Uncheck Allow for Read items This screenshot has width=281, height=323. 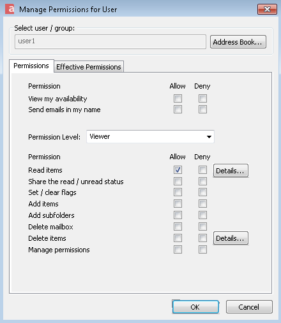pyautogui.click(x=178, y=169)
